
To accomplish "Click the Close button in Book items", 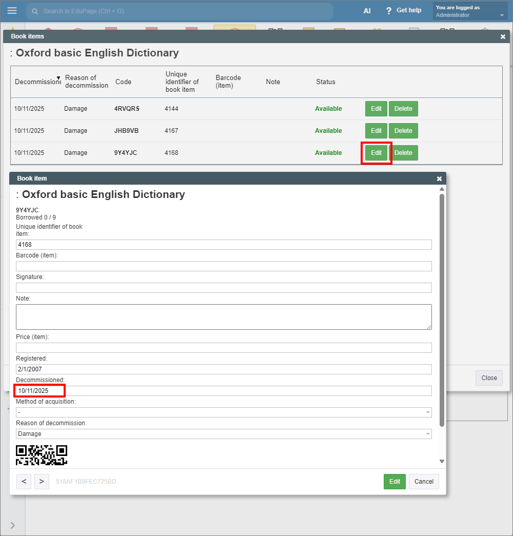I will click(489, 378).
